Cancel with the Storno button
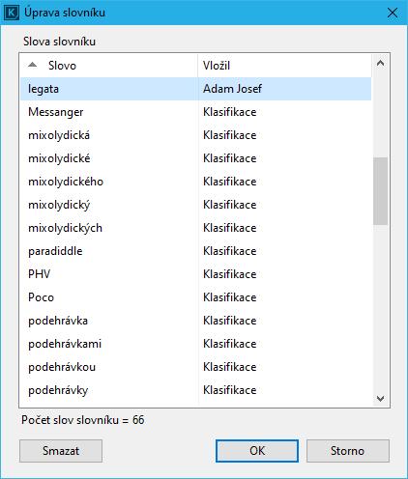Image resolution: width=408 pixels, height=479 pixels. click(348, 451)
